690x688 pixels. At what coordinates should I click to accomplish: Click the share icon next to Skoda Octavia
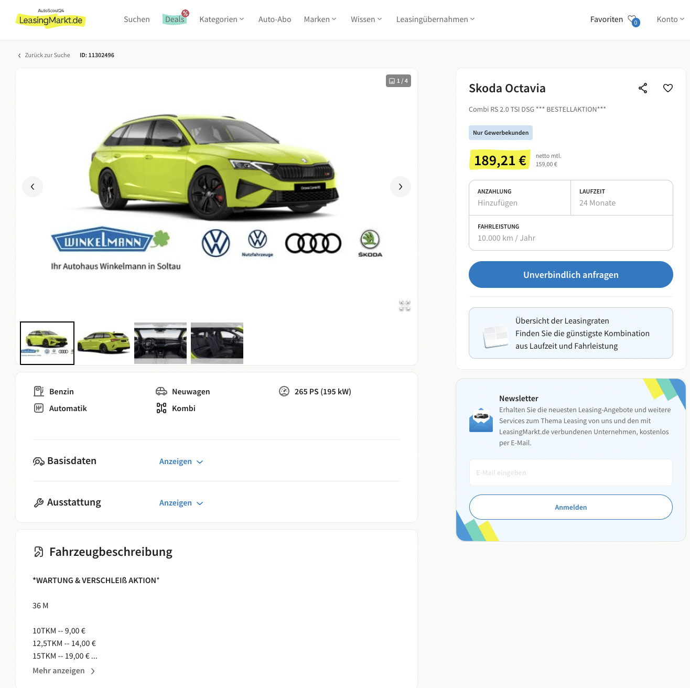click(x=643, y=88)
